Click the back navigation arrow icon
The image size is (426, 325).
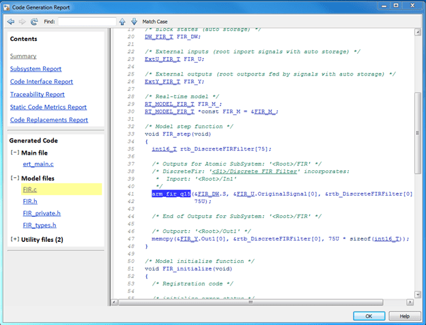coord(11,21)
